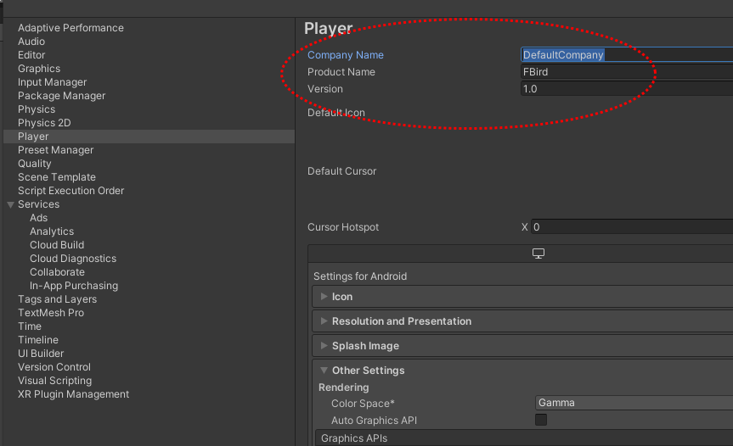This screenshot has height=446, width=733.
Task: Select the standalone desktop platform tab icon
Action: pos(538,254)
